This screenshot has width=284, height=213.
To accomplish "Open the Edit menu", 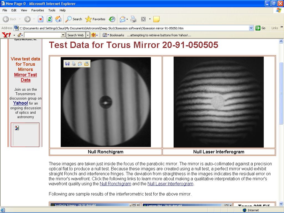I will point(14,10).
